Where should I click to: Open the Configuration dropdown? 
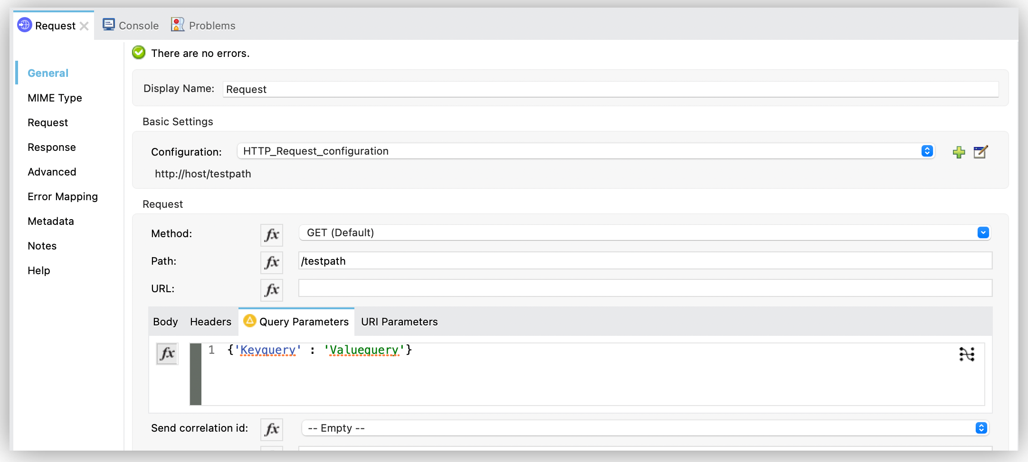click(x=586, y=151)
